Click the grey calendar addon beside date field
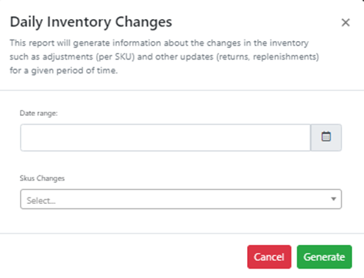The width and height of the screenshot is (364, 278). (x=326, y=138)
